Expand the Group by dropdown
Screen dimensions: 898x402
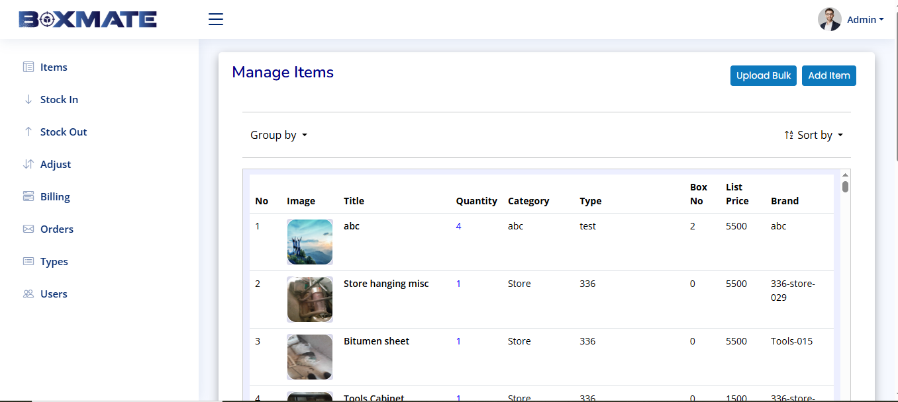(279, 135)
